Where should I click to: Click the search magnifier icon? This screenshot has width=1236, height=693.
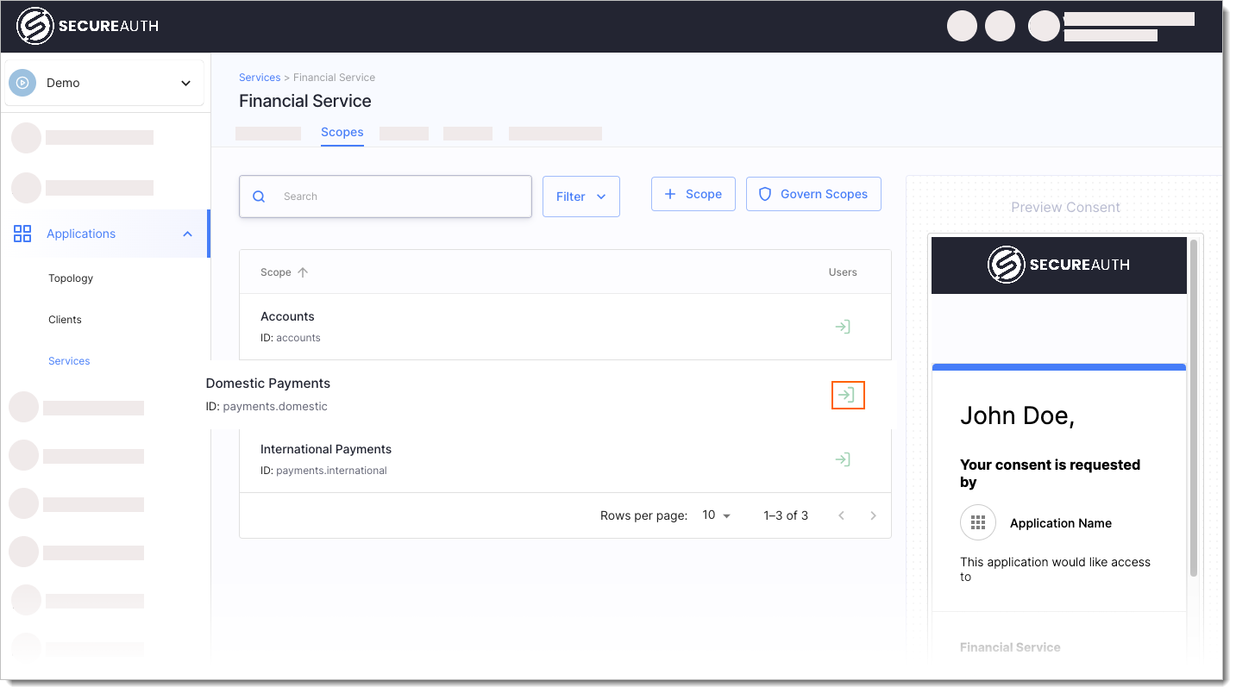(x=259, y=197)
